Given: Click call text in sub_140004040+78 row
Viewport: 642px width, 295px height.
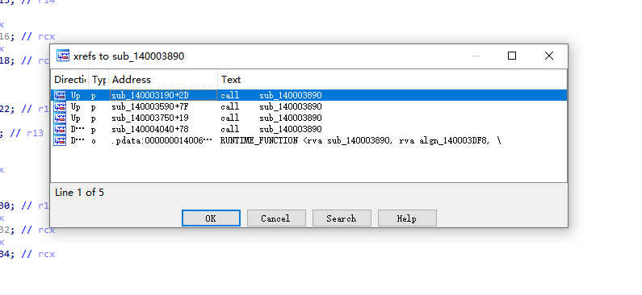Looking at the screenshot, I should click(x=271, y=130).
